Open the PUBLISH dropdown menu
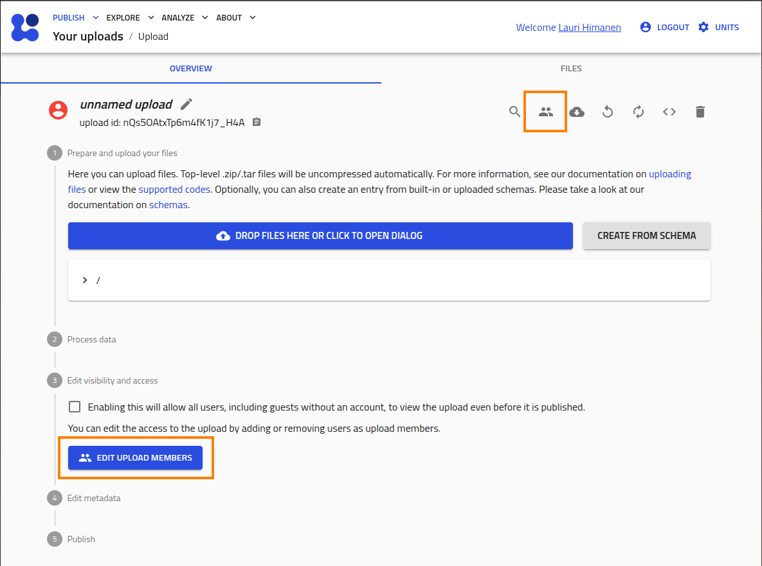 [76, 18]
